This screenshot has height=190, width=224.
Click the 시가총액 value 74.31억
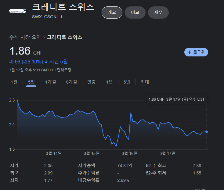[x=125, y=166]
